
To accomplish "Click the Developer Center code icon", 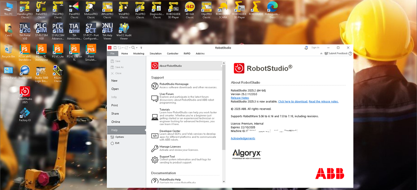I will [155, 136].
